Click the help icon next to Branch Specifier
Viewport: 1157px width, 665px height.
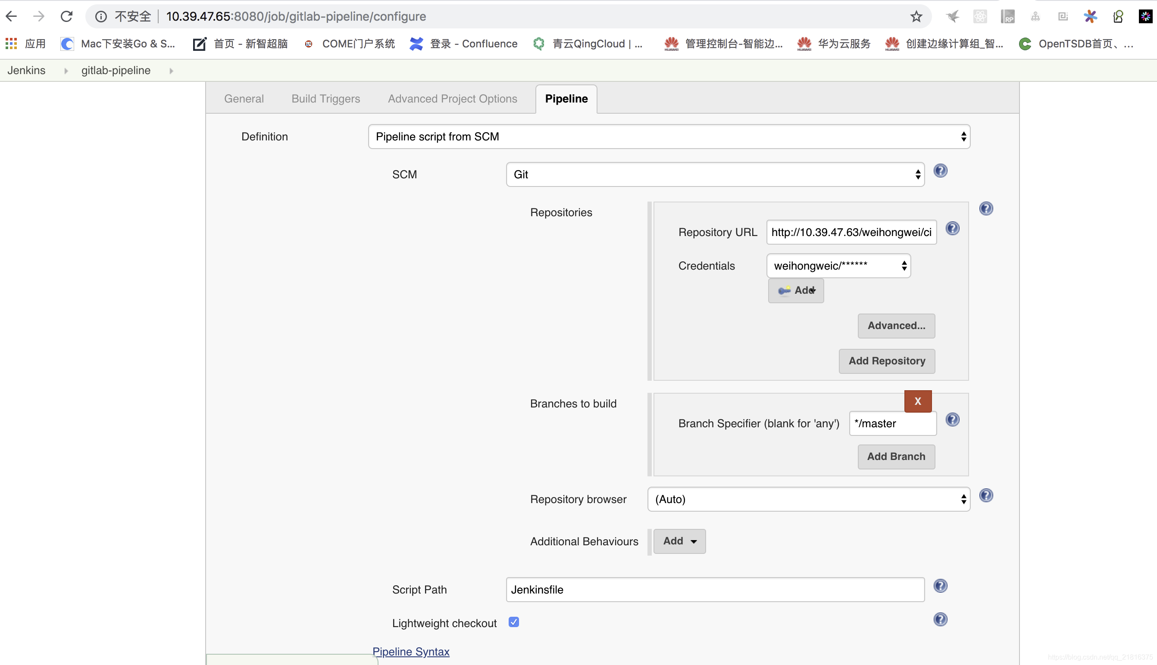[x=953, y=420]
